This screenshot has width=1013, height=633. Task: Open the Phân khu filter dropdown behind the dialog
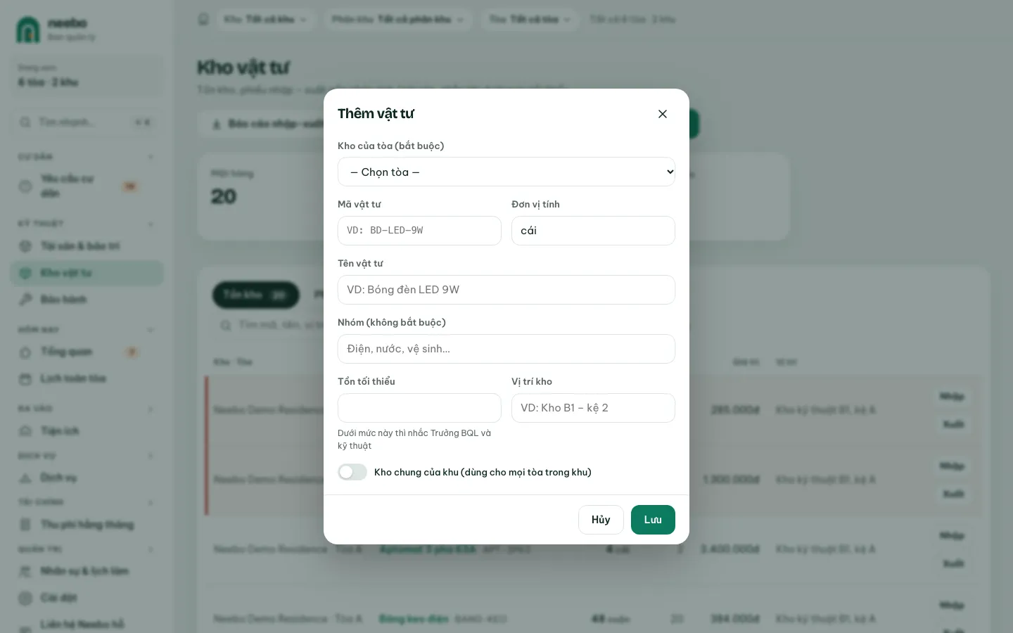397,19
